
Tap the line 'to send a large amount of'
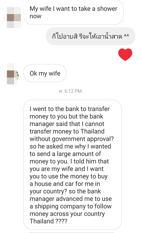point(65,154)
